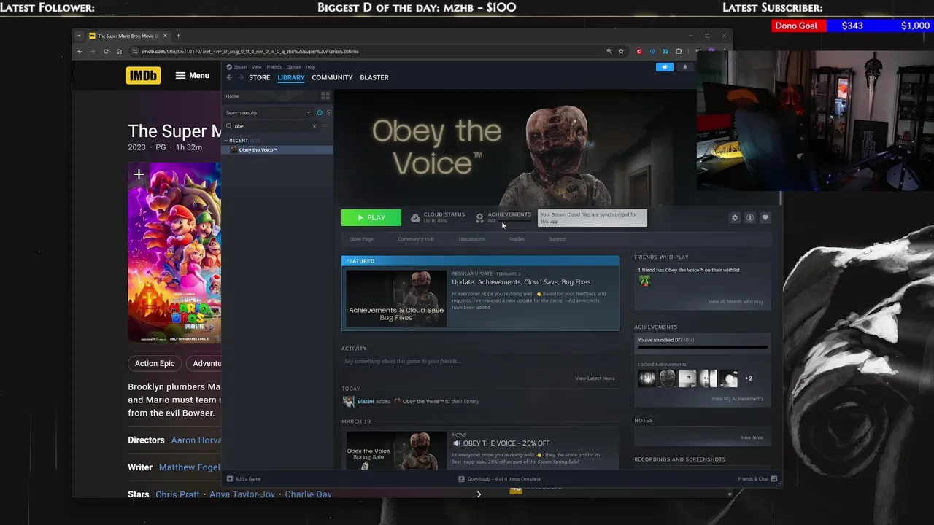Click the ready-to-play filter icon
934x525 pixels.
[328, 112]
